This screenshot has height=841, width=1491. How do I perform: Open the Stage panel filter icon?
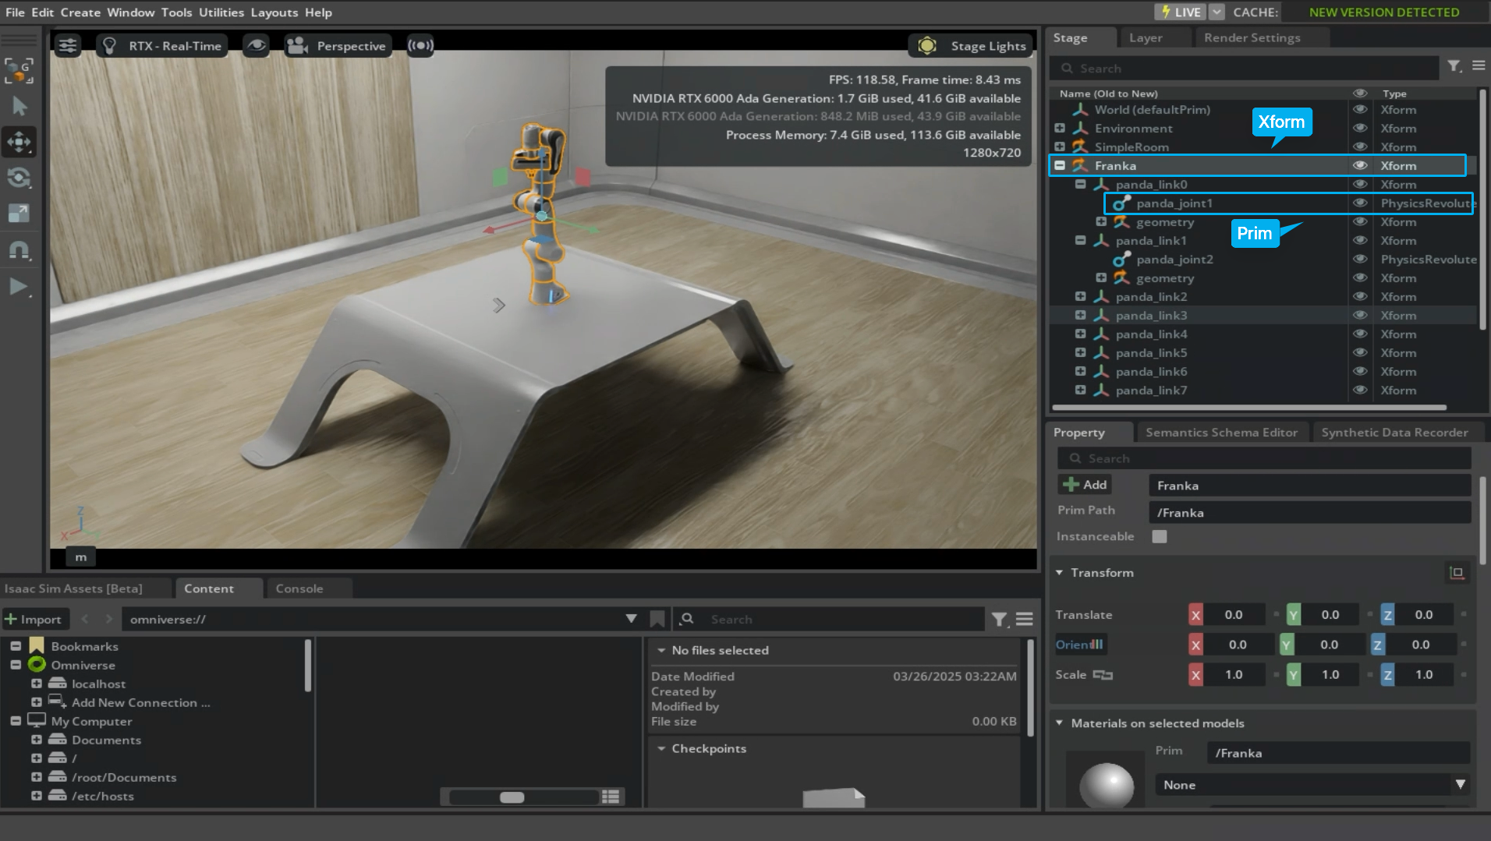click(x=1454, y=67)
